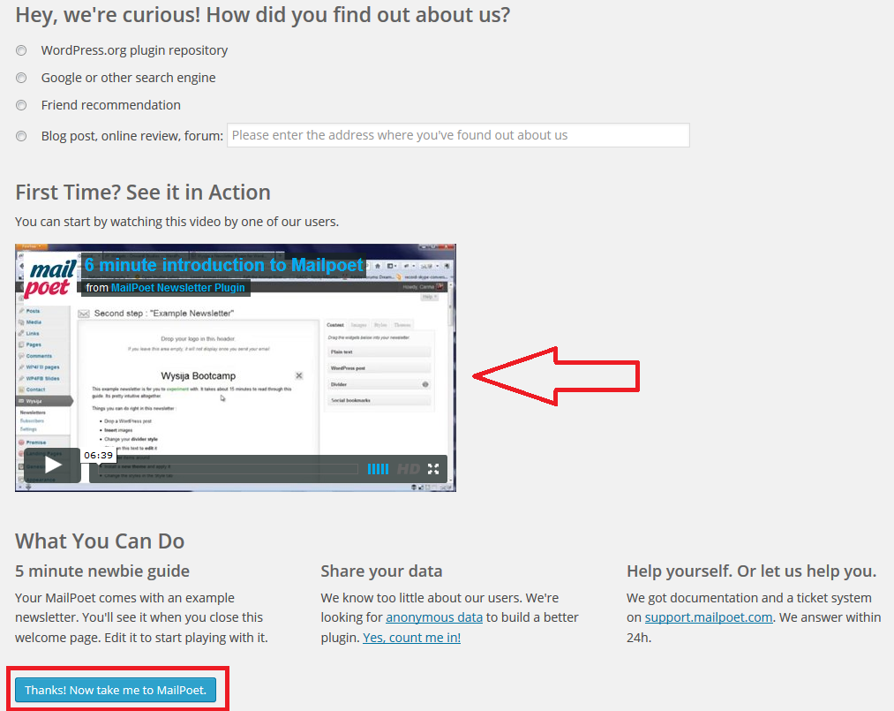Image resolution: width=894 pixels, height=711 pixels.
Task: Choose the Google or other search engine radio
Action: tap(21, 78)
